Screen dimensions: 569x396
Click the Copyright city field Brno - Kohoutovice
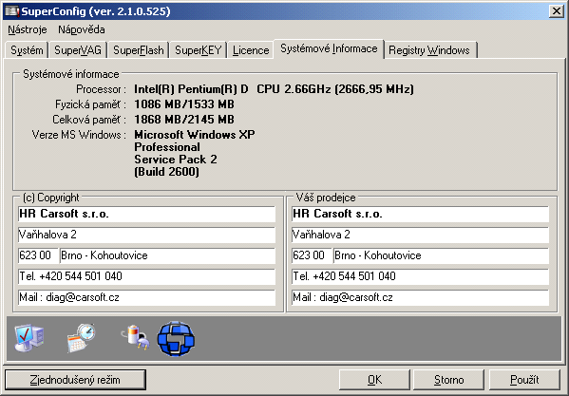167,255
